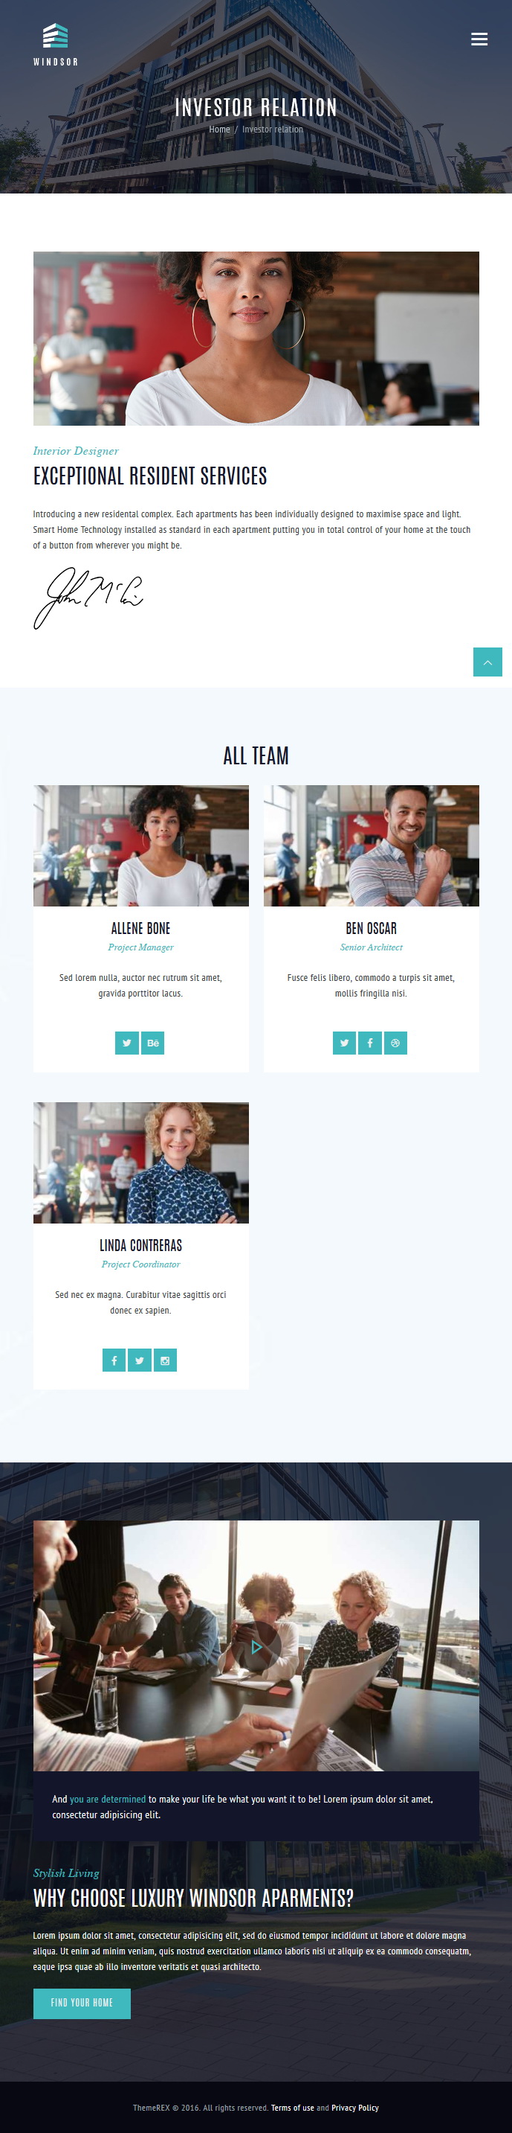Go to Home breadcrumb link
This screenshot has width=512, height=2133.
219,129
